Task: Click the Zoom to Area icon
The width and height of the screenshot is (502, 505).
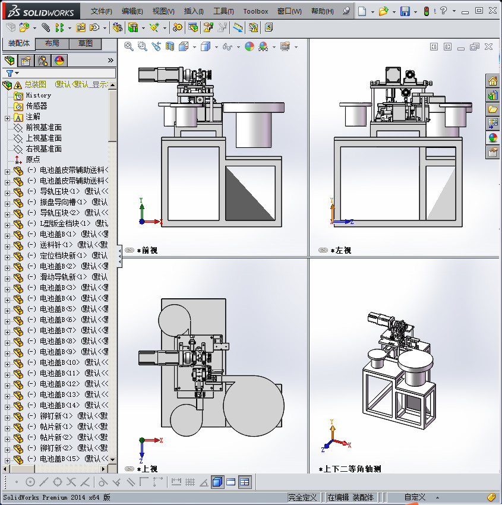Action: point(143,47)
